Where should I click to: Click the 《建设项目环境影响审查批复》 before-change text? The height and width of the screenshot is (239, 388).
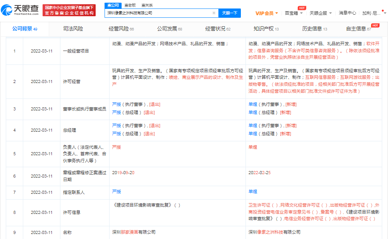pyautogui.click(x=146, y=205)
